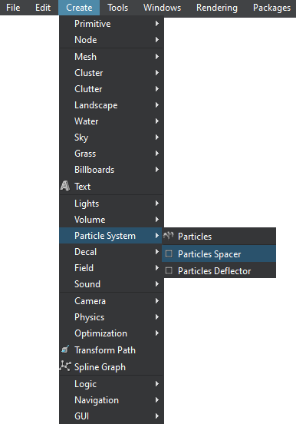Expand the Primitive submenu arrow
Screen dimensions: 296x424
(x=157, y=24)
